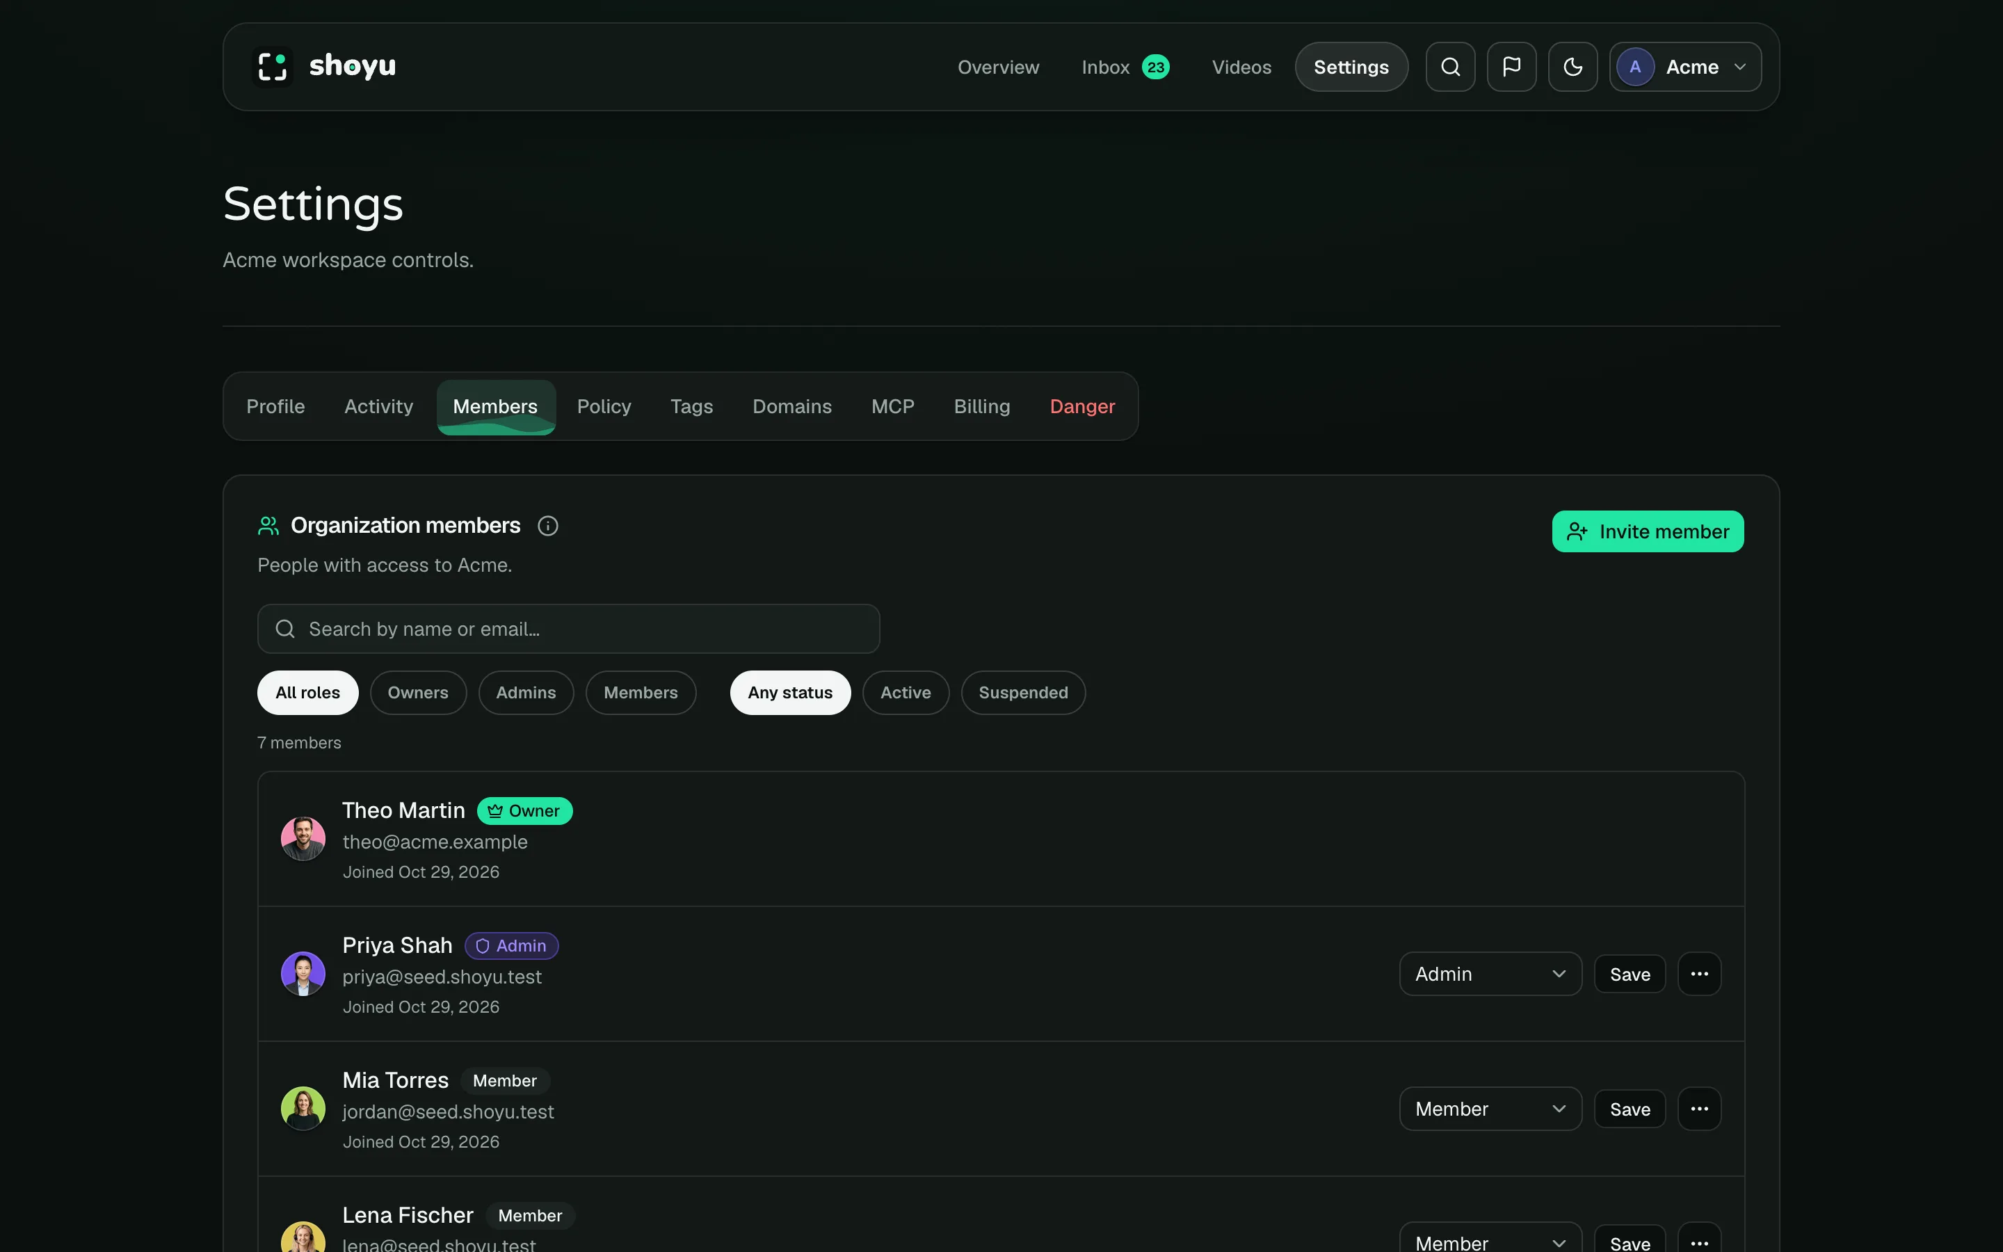Go to the Billing tab

[981, 407]
